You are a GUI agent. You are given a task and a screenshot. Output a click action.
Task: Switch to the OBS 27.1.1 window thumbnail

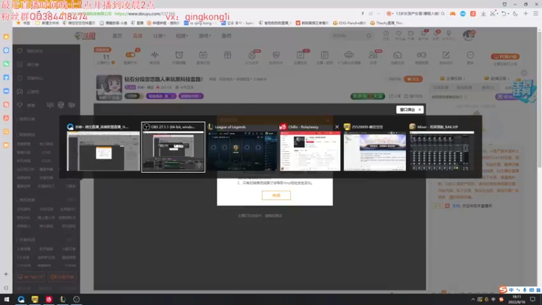point(173,147)
